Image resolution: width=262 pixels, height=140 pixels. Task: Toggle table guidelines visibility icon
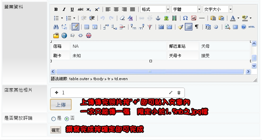[x=189, y=27]
